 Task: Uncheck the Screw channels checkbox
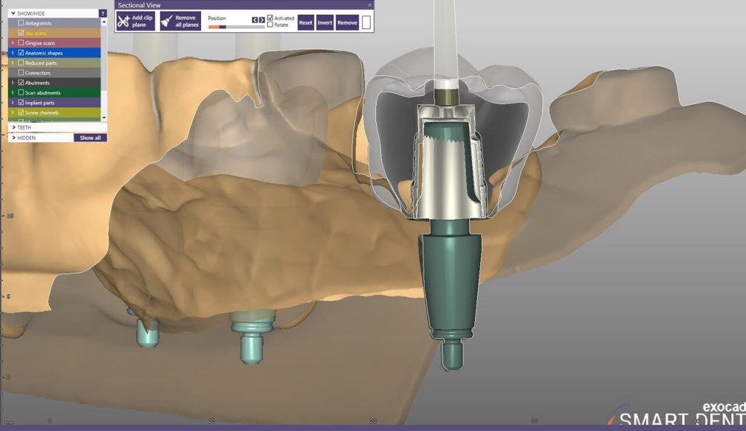click(x=21, y=113)
